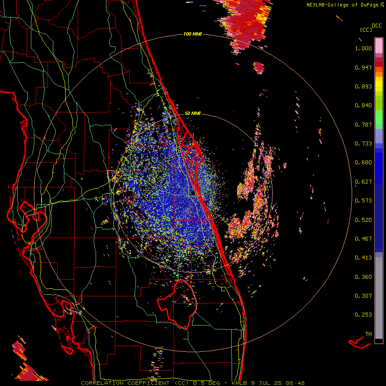Select the [CC] label above the color bar
The width and height of the screenshot is (386, 386).
click(366, 30)
